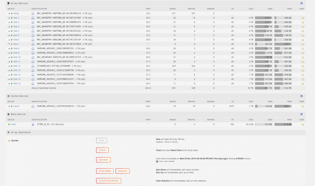Click the disk icon in the Cache row
Image resolution: width=315 pixels, height=186 pixels.
[33, 106]
